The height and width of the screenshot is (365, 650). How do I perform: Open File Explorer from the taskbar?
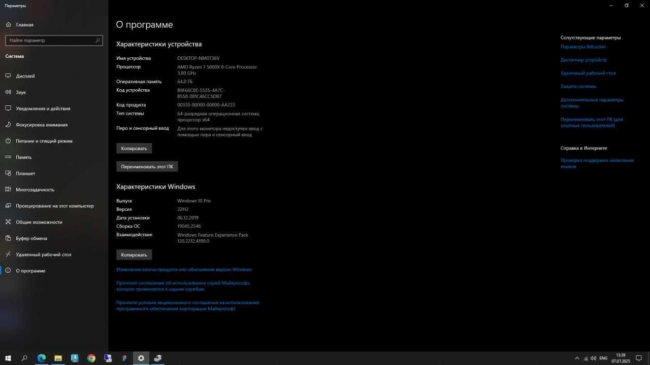tap(58, 358)
